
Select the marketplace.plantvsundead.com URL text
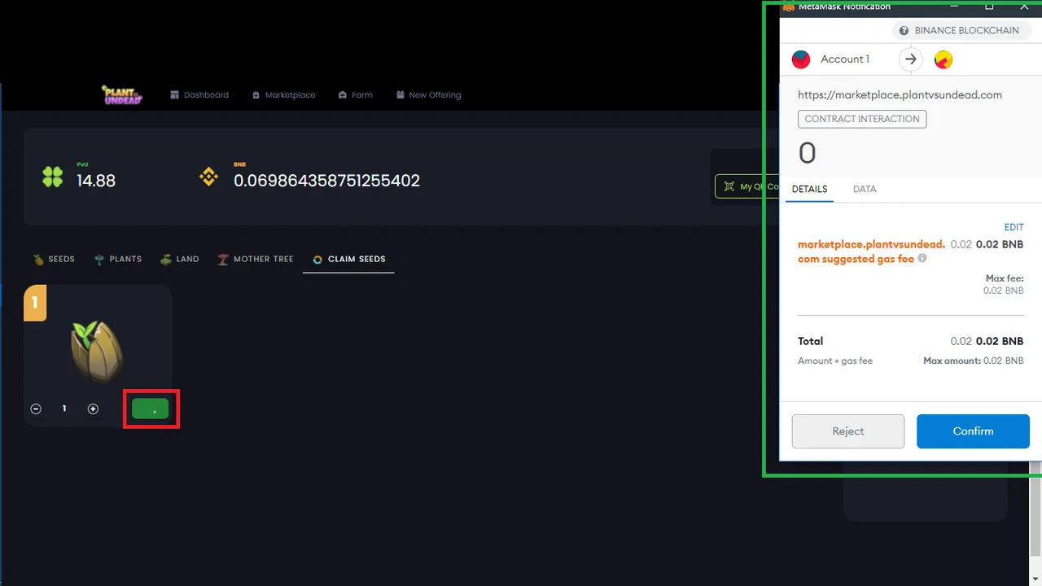tap(900, 95)
